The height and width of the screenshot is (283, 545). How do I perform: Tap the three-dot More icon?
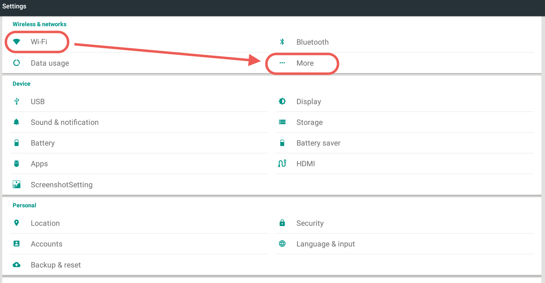282,63
